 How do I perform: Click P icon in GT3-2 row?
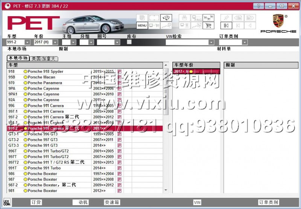coord(119,140)
